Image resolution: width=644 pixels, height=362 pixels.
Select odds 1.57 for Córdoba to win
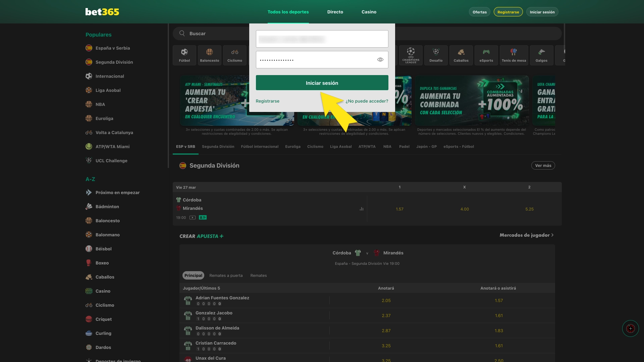pos(399,209)
